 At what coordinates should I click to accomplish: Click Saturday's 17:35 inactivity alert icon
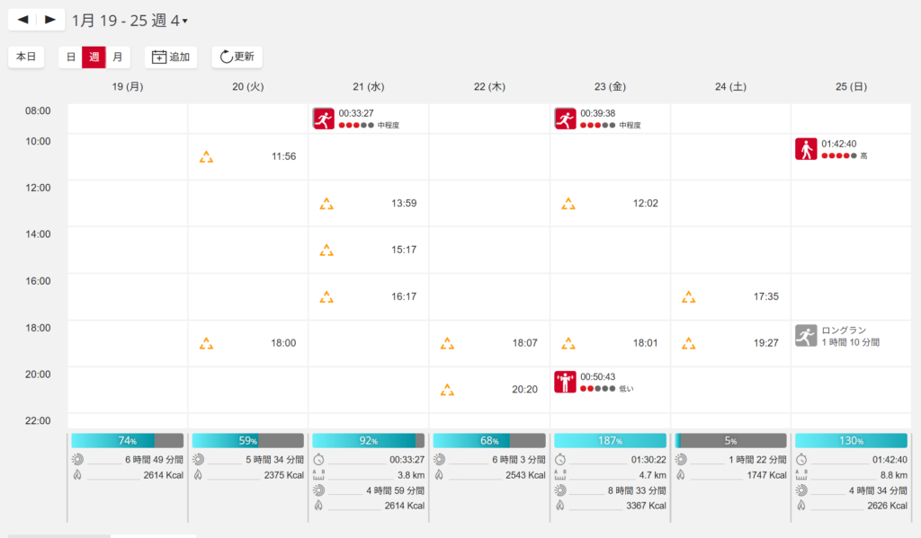click(x=688, y=296)
